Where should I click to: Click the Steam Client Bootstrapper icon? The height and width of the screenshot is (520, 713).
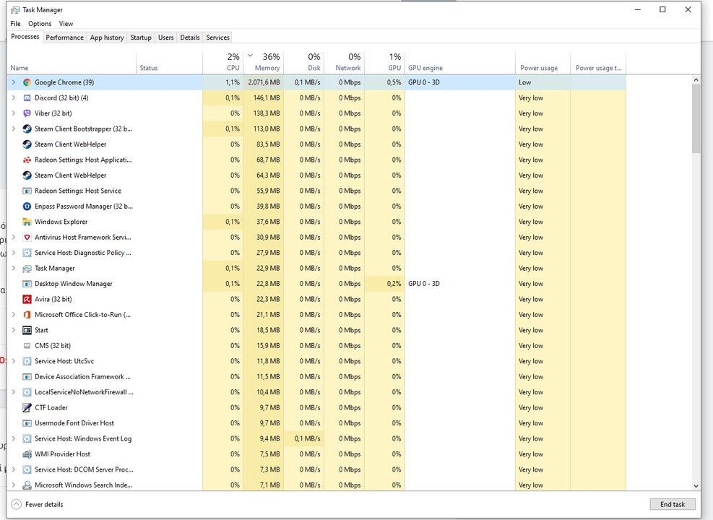click(27, 129)
